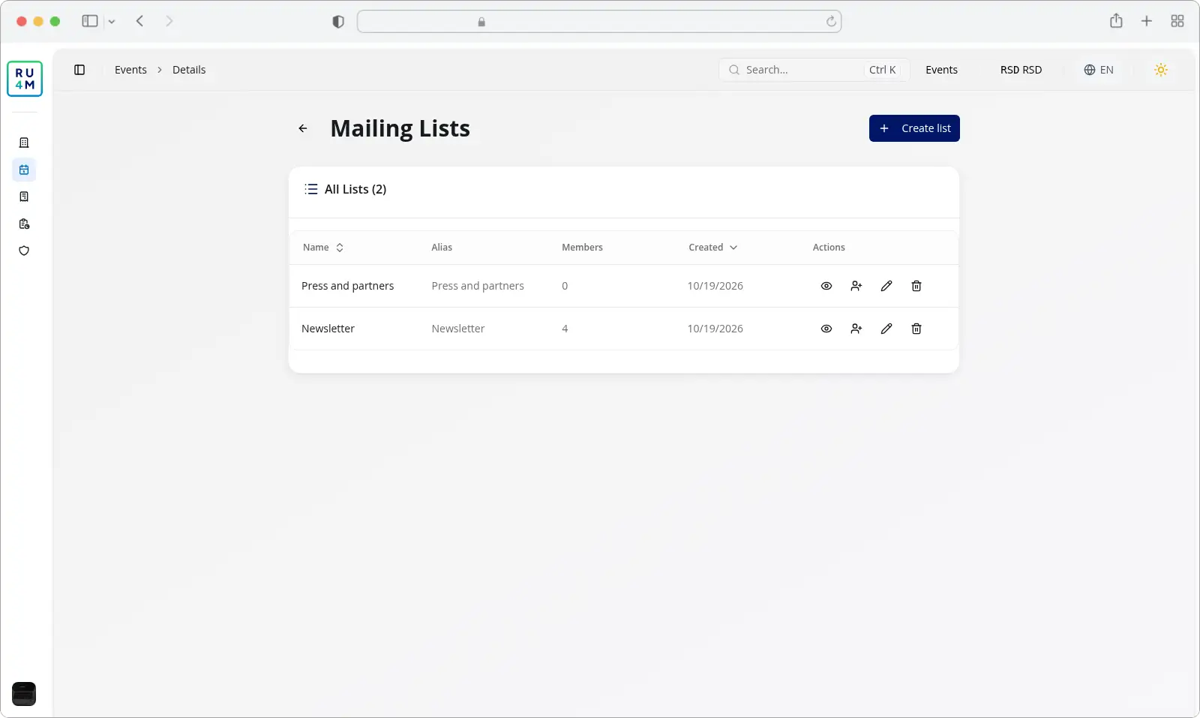
Task: Show browser tab overview grid
Action: (1177, 21)
